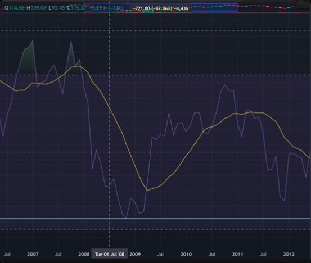Click the yellow moving average line trough
This screenshot has height=263, width=311.
147,191
